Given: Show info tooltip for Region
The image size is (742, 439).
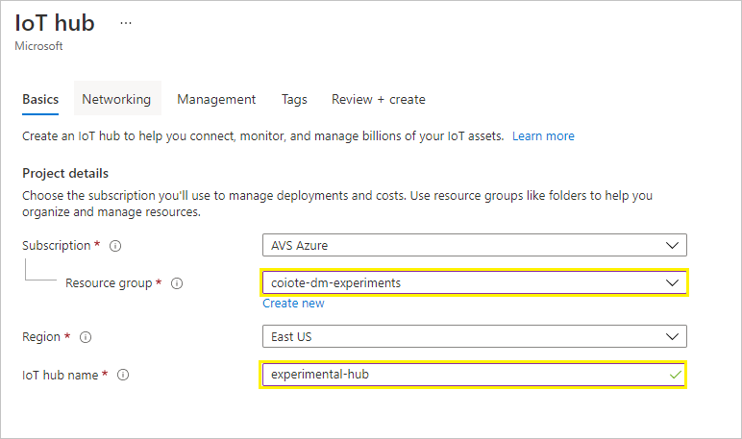Looking at the screenshot, I should [x=86, y=337].
